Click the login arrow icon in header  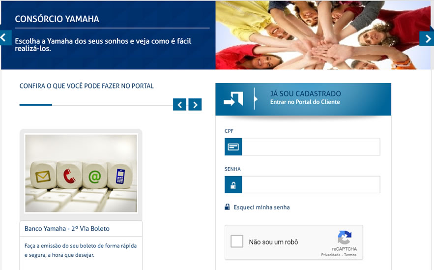pos(233,99)
